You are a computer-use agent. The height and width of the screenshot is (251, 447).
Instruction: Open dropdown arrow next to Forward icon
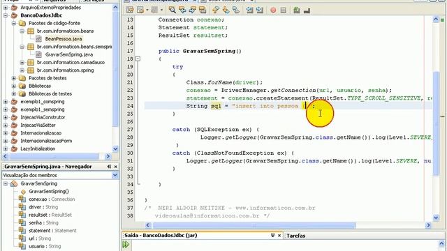pyautogui.click(x=161, y=10)
